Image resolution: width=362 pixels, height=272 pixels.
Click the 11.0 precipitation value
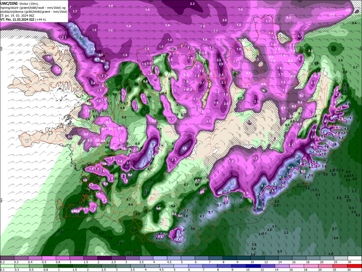(x=281, y=186)
